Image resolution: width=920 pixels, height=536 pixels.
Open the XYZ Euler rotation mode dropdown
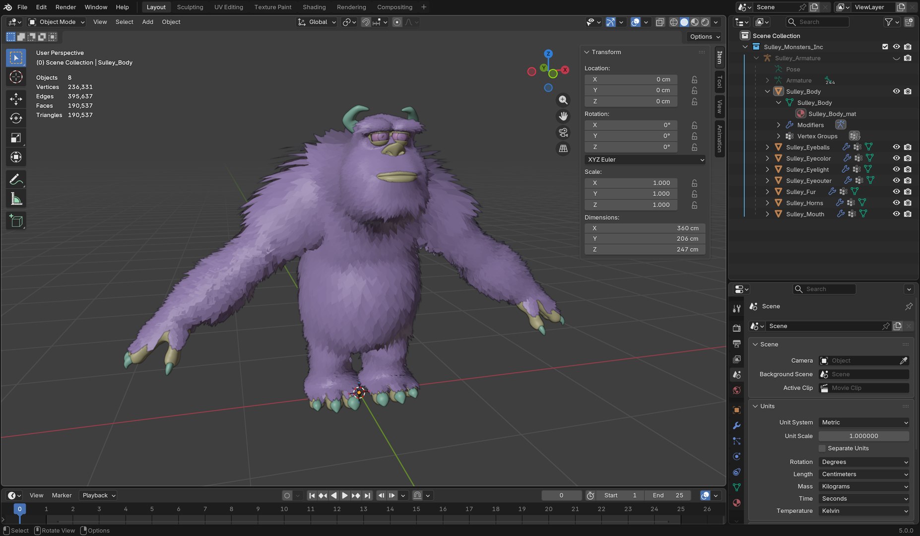tap(645, 159)
